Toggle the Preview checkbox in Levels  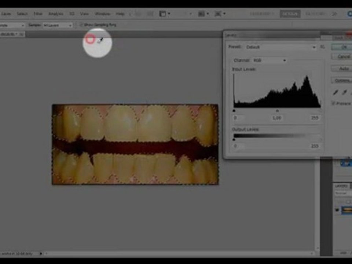tap(333, 103)
